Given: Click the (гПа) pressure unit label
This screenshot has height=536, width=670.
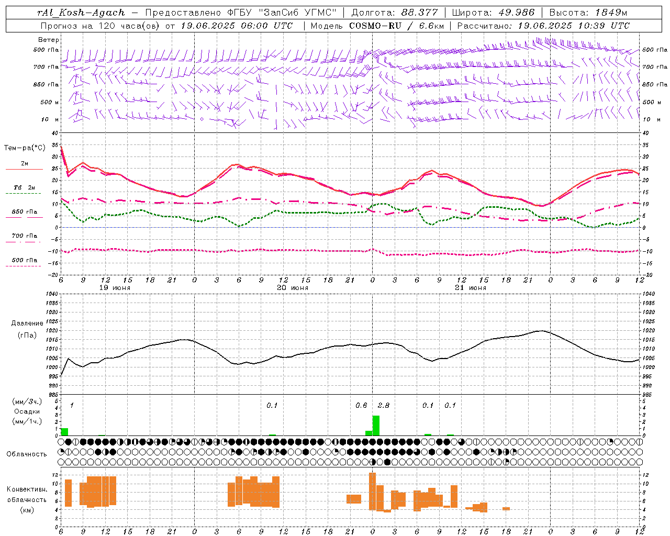Looking at the screenshot, I should click(27, 335).
